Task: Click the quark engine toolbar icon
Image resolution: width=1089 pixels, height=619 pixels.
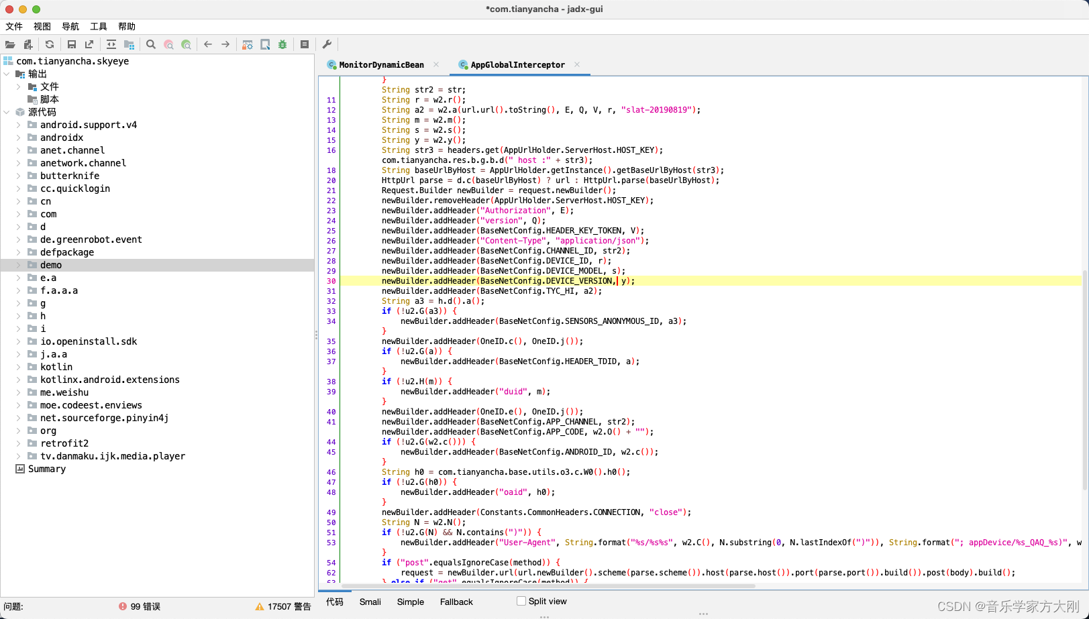Action: point(265,44)
